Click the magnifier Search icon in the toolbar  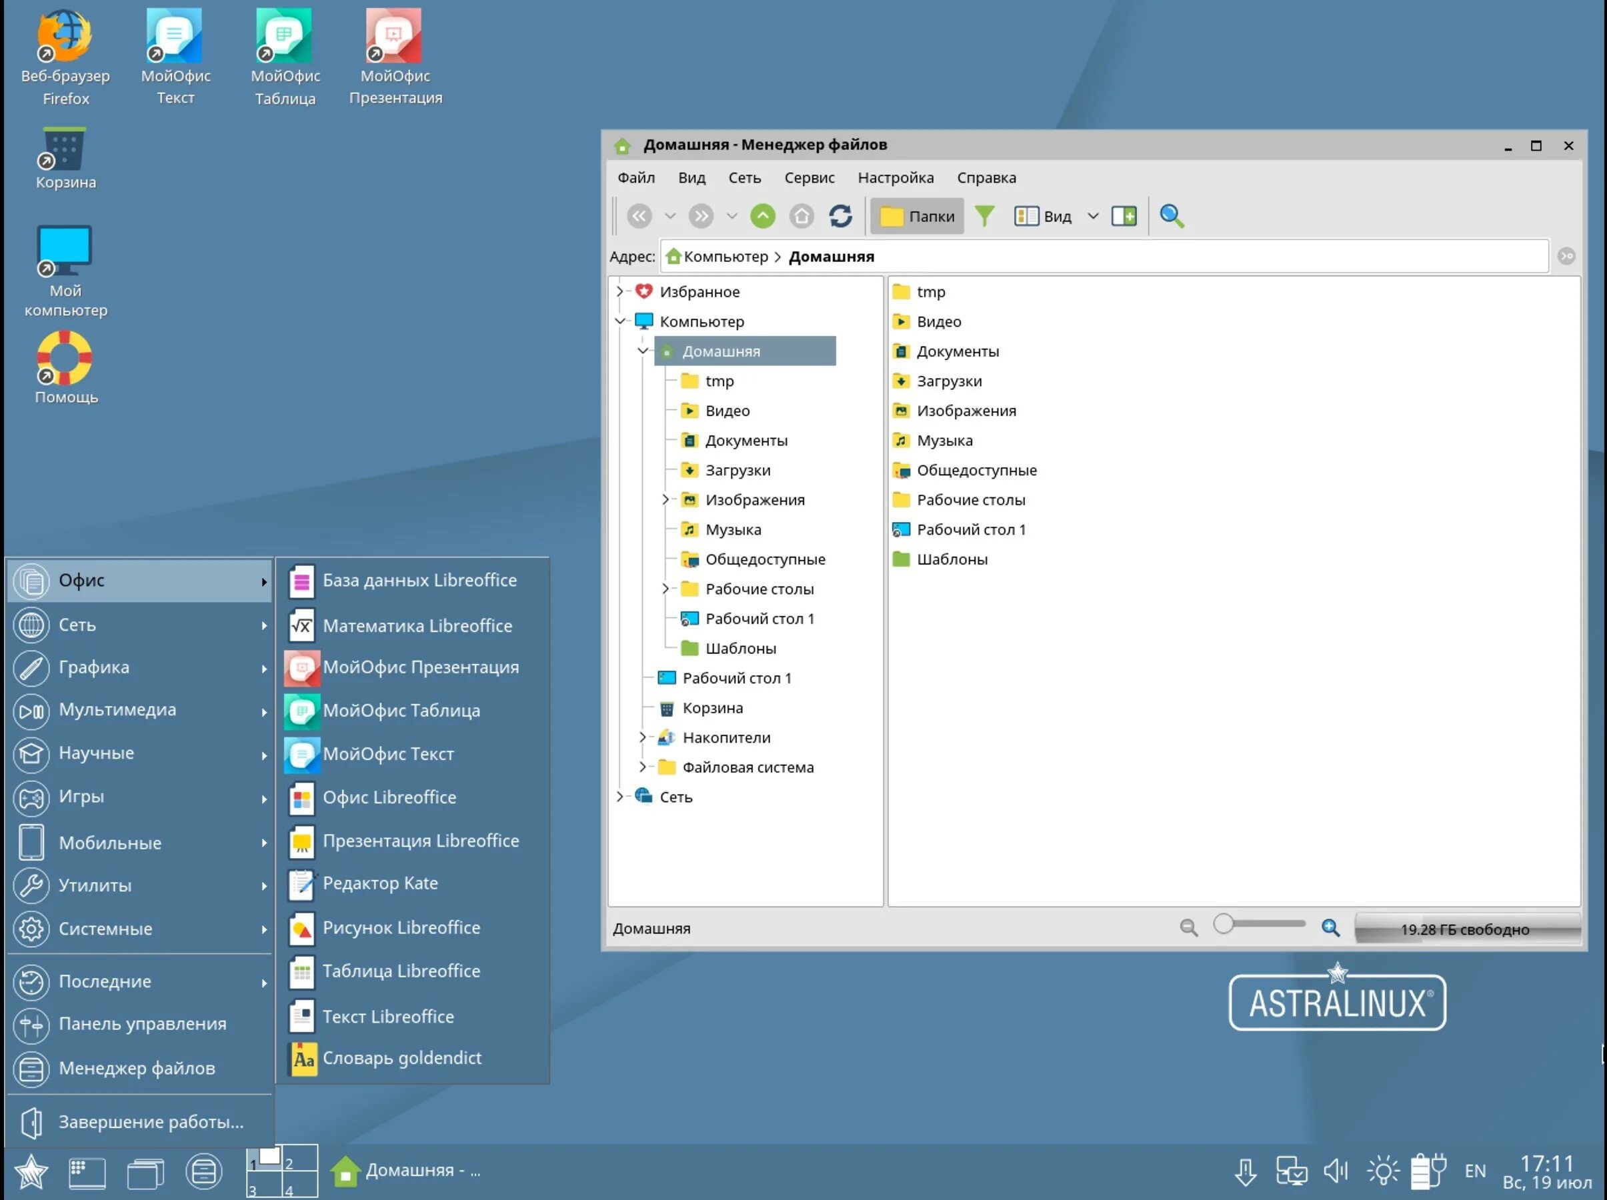(x=1171, y=216)
